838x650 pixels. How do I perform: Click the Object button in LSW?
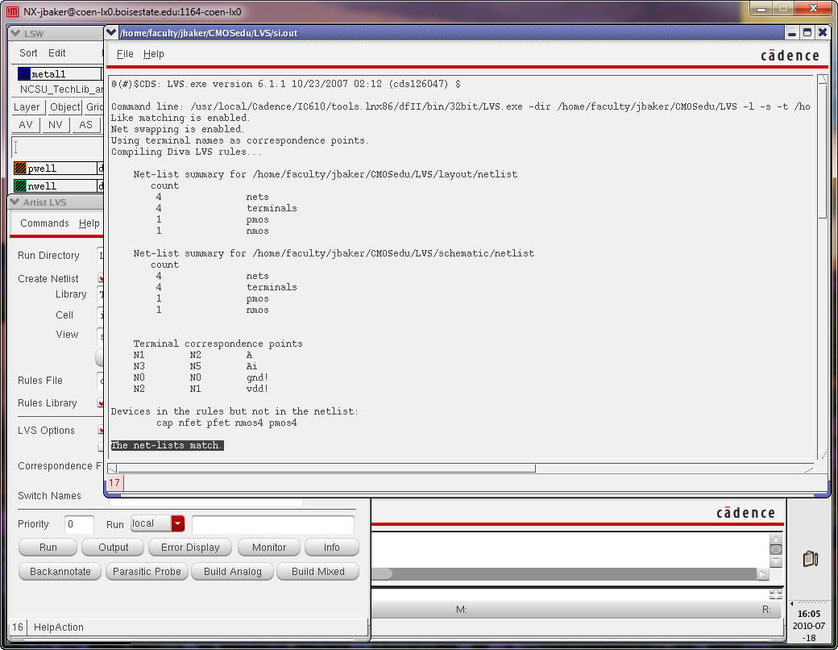(64, 107)
